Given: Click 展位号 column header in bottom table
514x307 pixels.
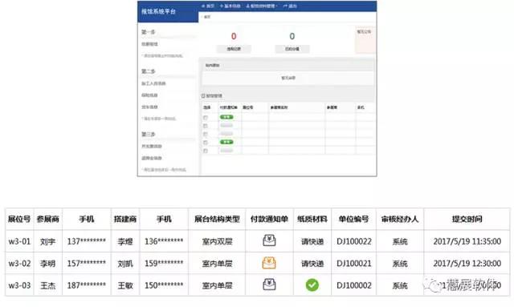Looking at the screenshot, I should click(x=19, y=219).
